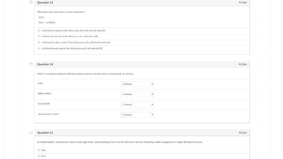Screen dimensions: 283x159
Task: Select the 'signal handler return code' answer
Action: 39,31
